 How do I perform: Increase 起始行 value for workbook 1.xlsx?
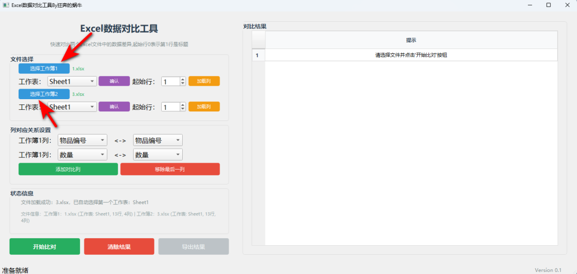[183, 79]
